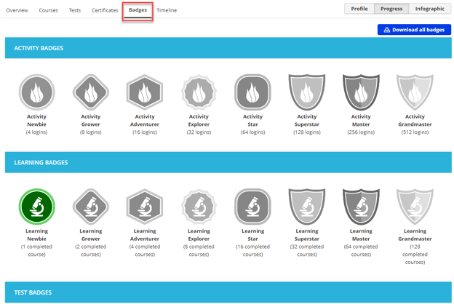Select the Learning Grower diamond badge

tap(91, 207)
